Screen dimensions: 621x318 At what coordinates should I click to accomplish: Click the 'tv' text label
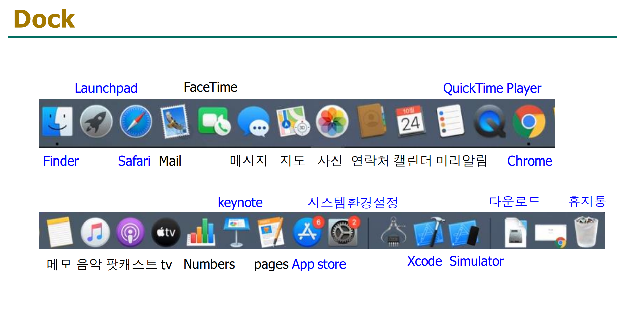click(166, 265)
